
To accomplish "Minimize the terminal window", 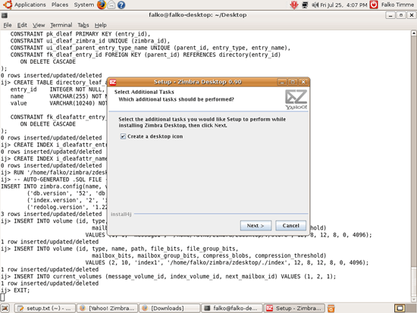I will click(x=390, y=15).
